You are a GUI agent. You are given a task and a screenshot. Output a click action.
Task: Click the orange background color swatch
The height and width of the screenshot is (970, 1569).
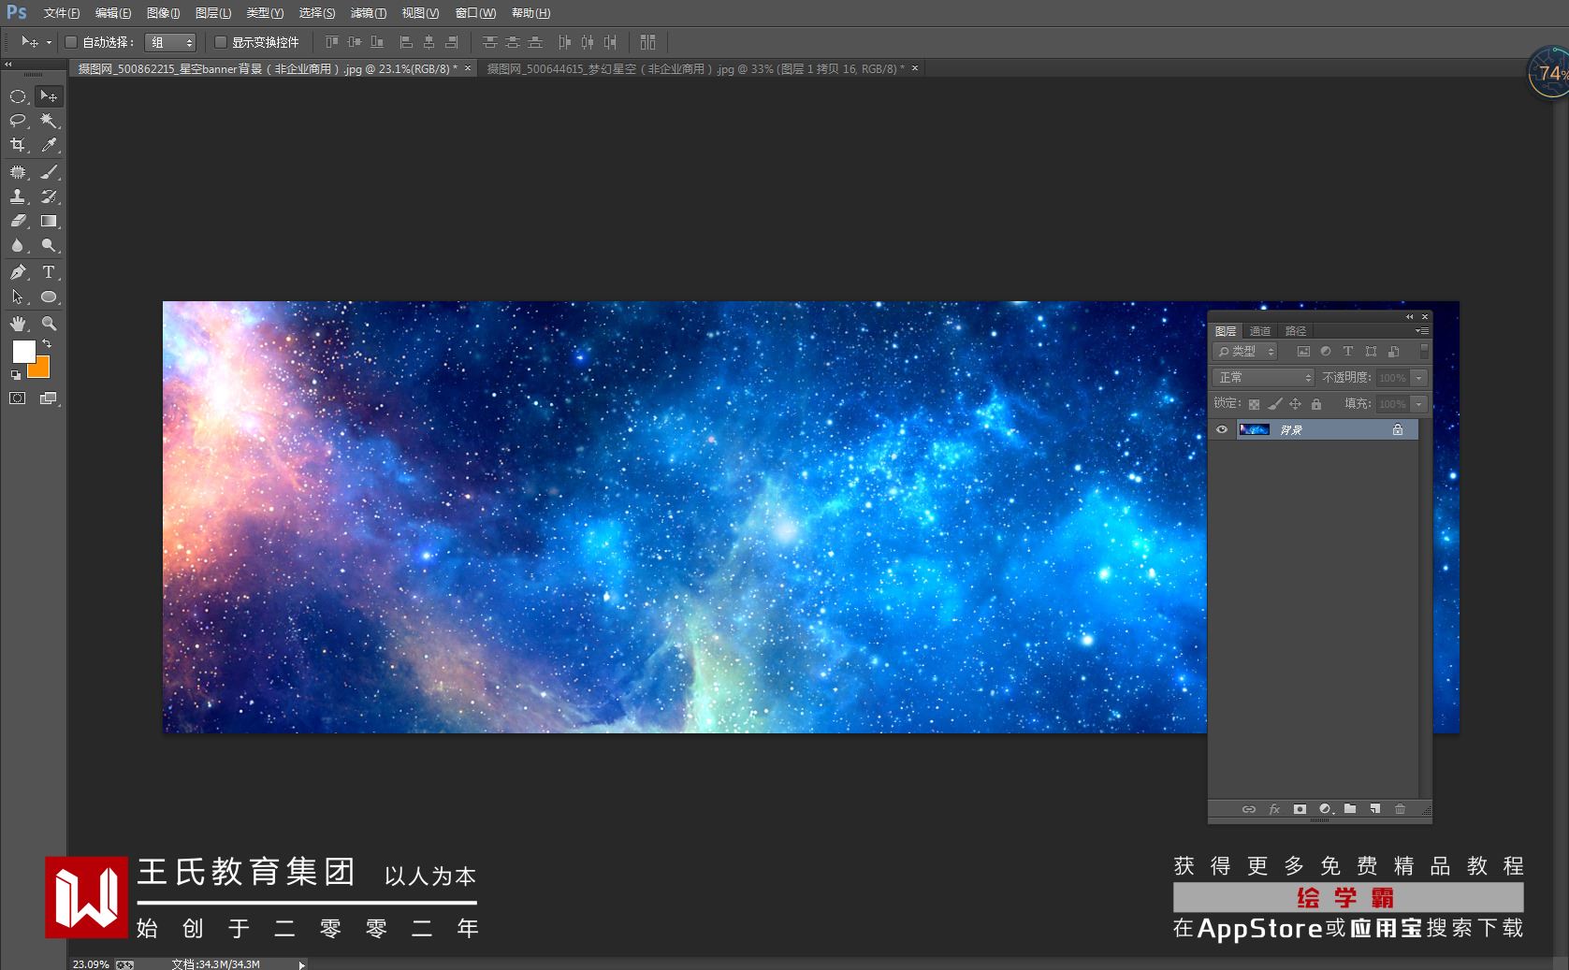(x=40, y=369)
